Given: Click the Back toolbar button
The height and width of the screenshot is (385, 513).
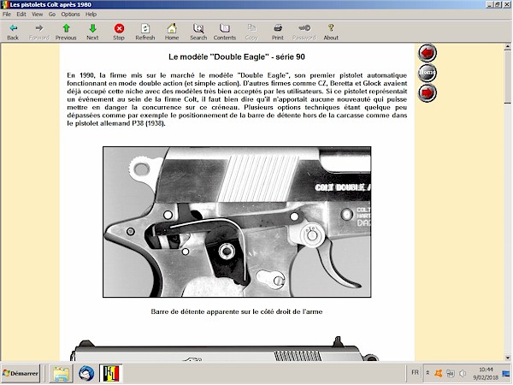Looking at the screenshot, I should coord(13,32).
